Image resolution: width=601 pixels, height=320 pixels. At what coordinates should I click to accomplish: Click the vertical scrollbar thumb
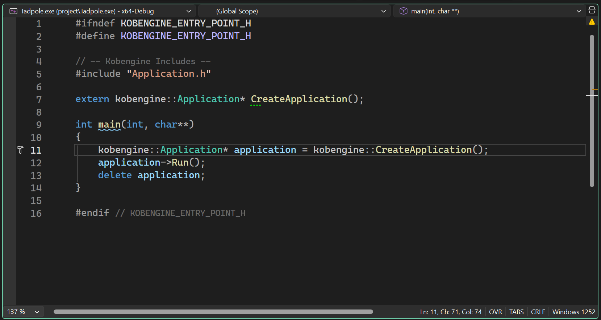(x=592, y=111)
